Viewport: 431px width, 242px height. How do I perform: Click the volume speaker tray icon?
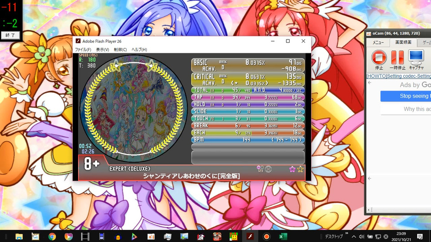click(361, 237)
